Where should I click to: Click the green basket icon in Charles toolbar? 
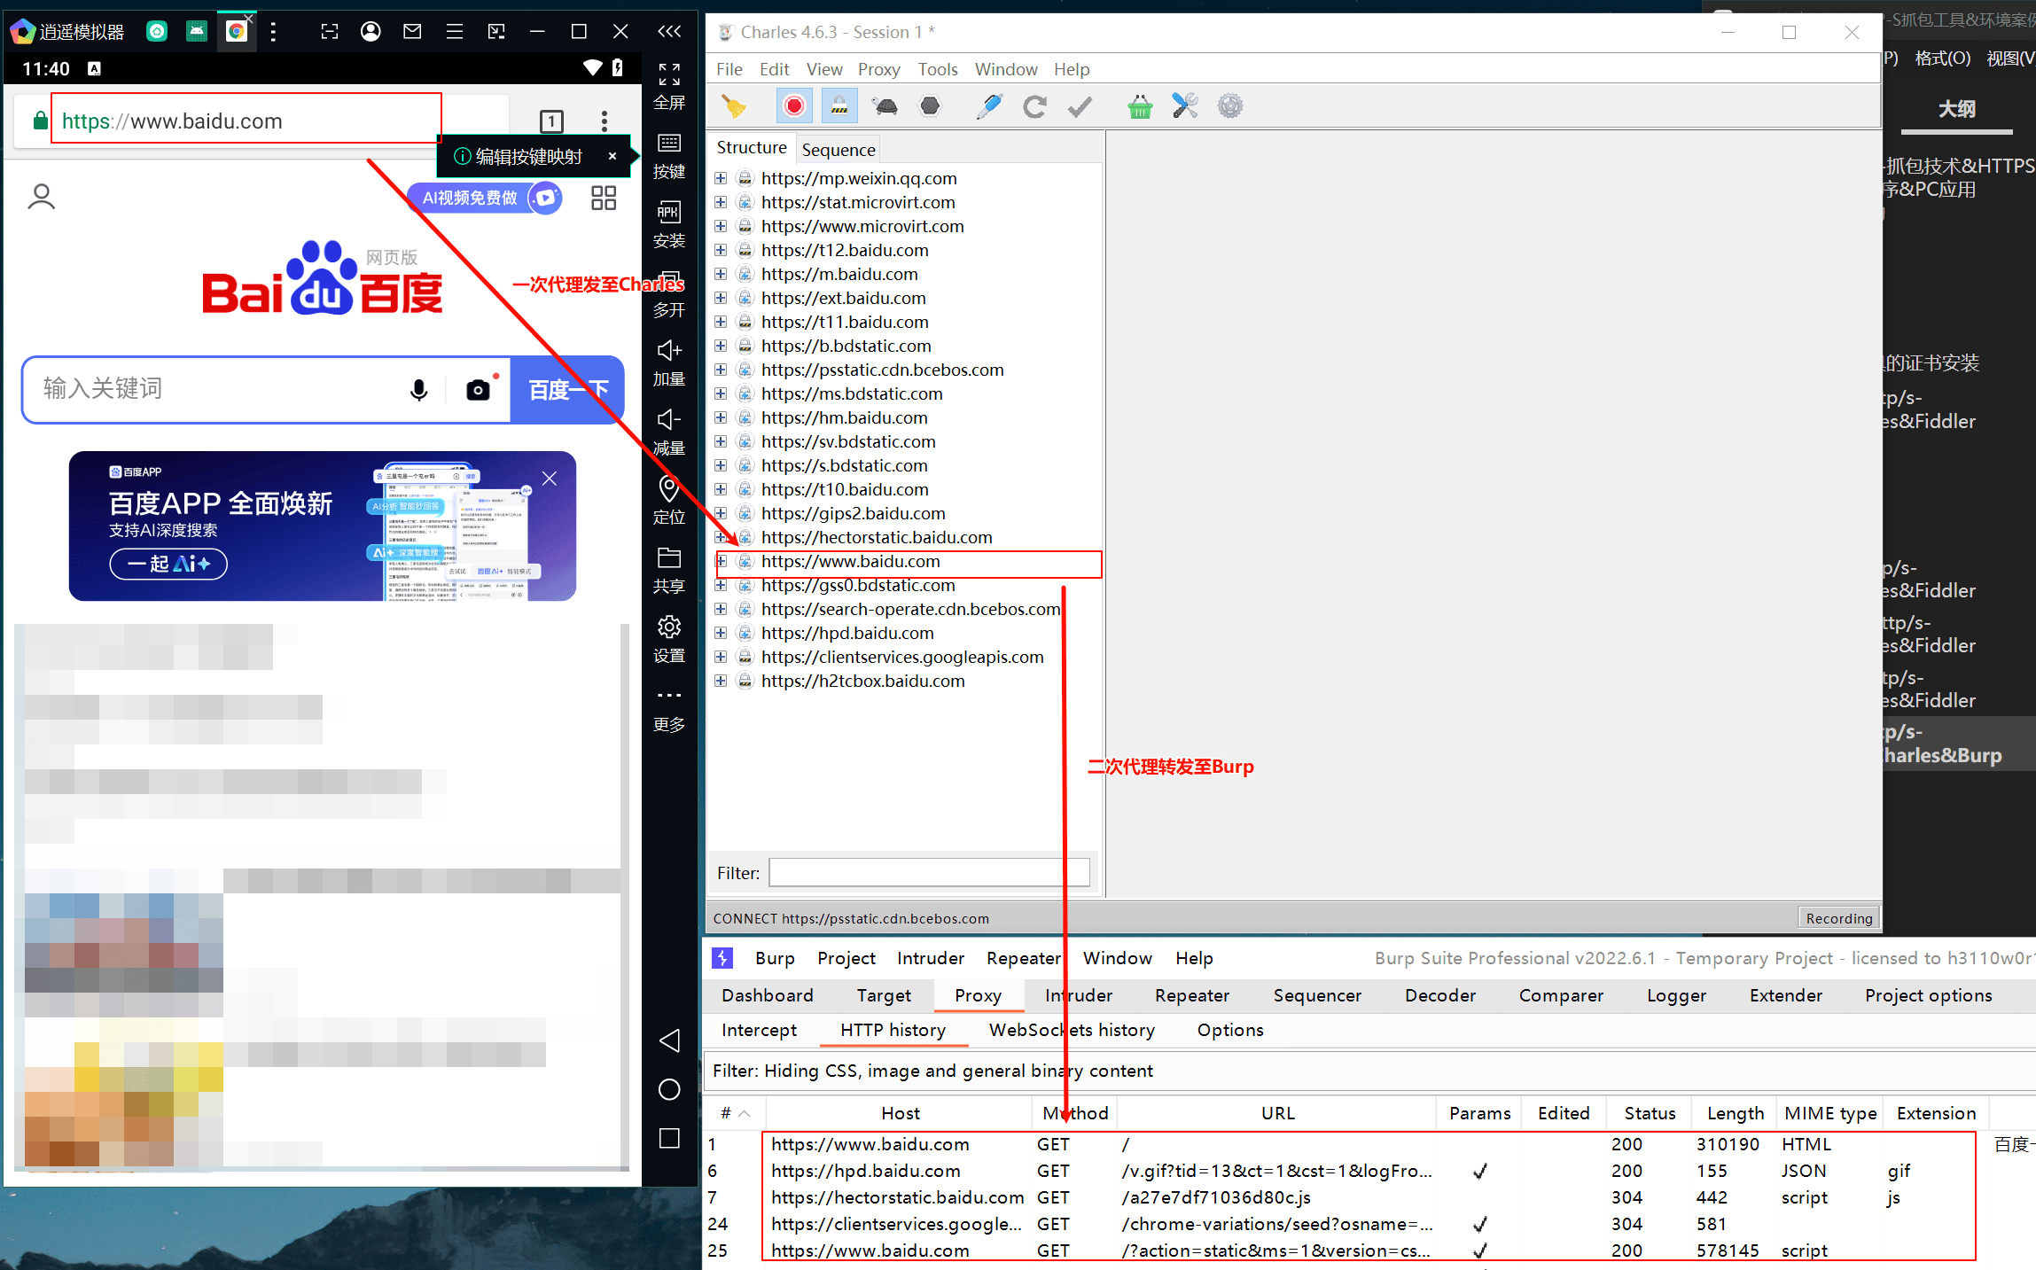coord(1140,107)
